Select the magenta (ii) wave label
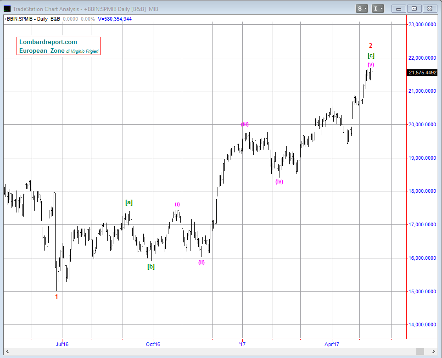This screenshot has width=442, height=358. (x=201, y=263)
